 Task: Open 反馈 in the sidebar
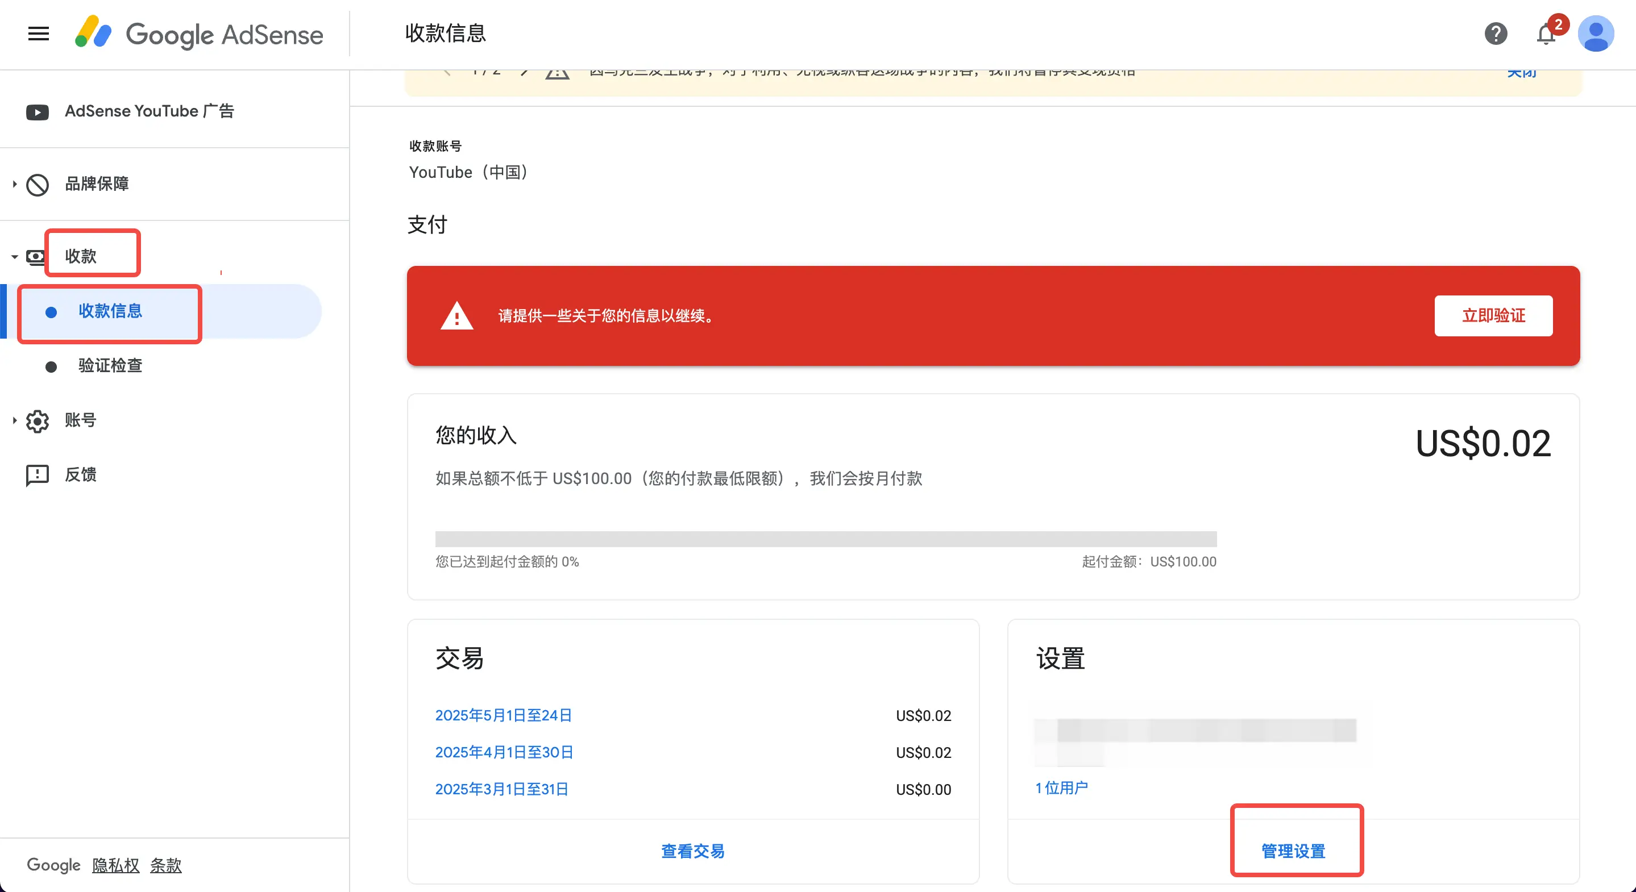[81, 475]
